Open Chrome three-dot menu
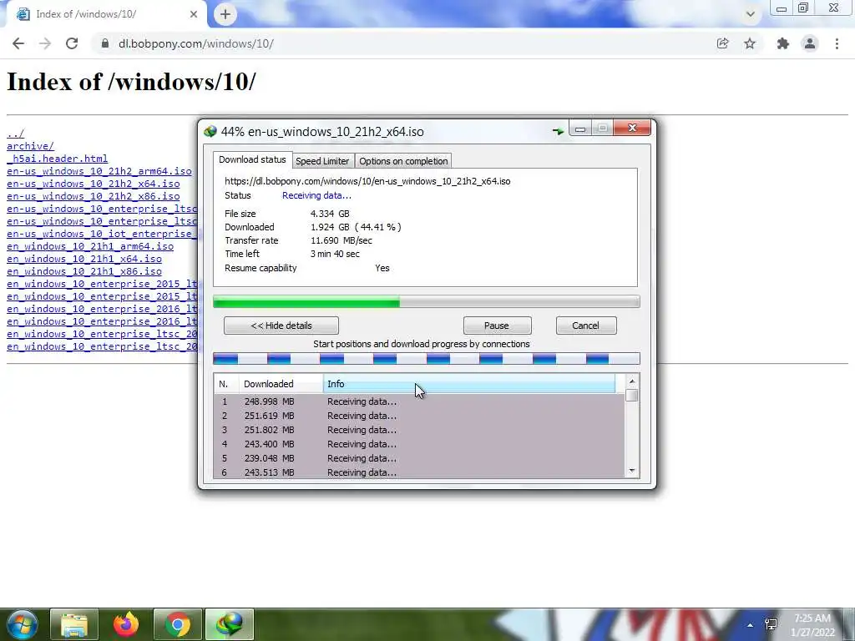 coord(837,43)
